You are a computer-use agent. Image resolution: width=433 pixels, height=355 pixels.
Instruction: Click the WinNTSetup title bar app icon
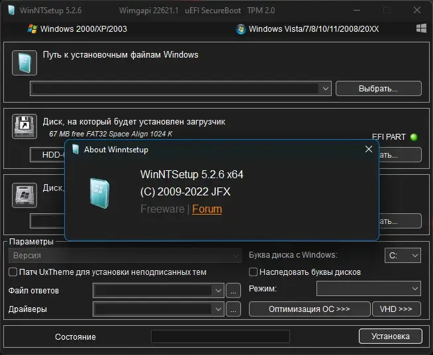click(x=11, y=10)
